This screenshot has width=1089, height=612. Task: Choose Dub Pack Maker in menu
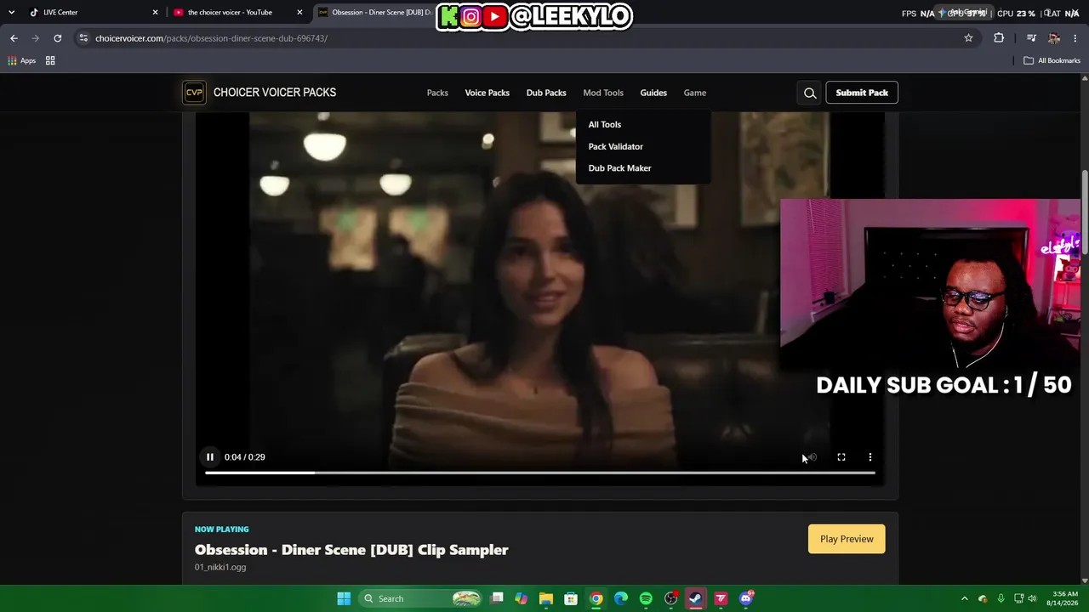coord(620,168)
